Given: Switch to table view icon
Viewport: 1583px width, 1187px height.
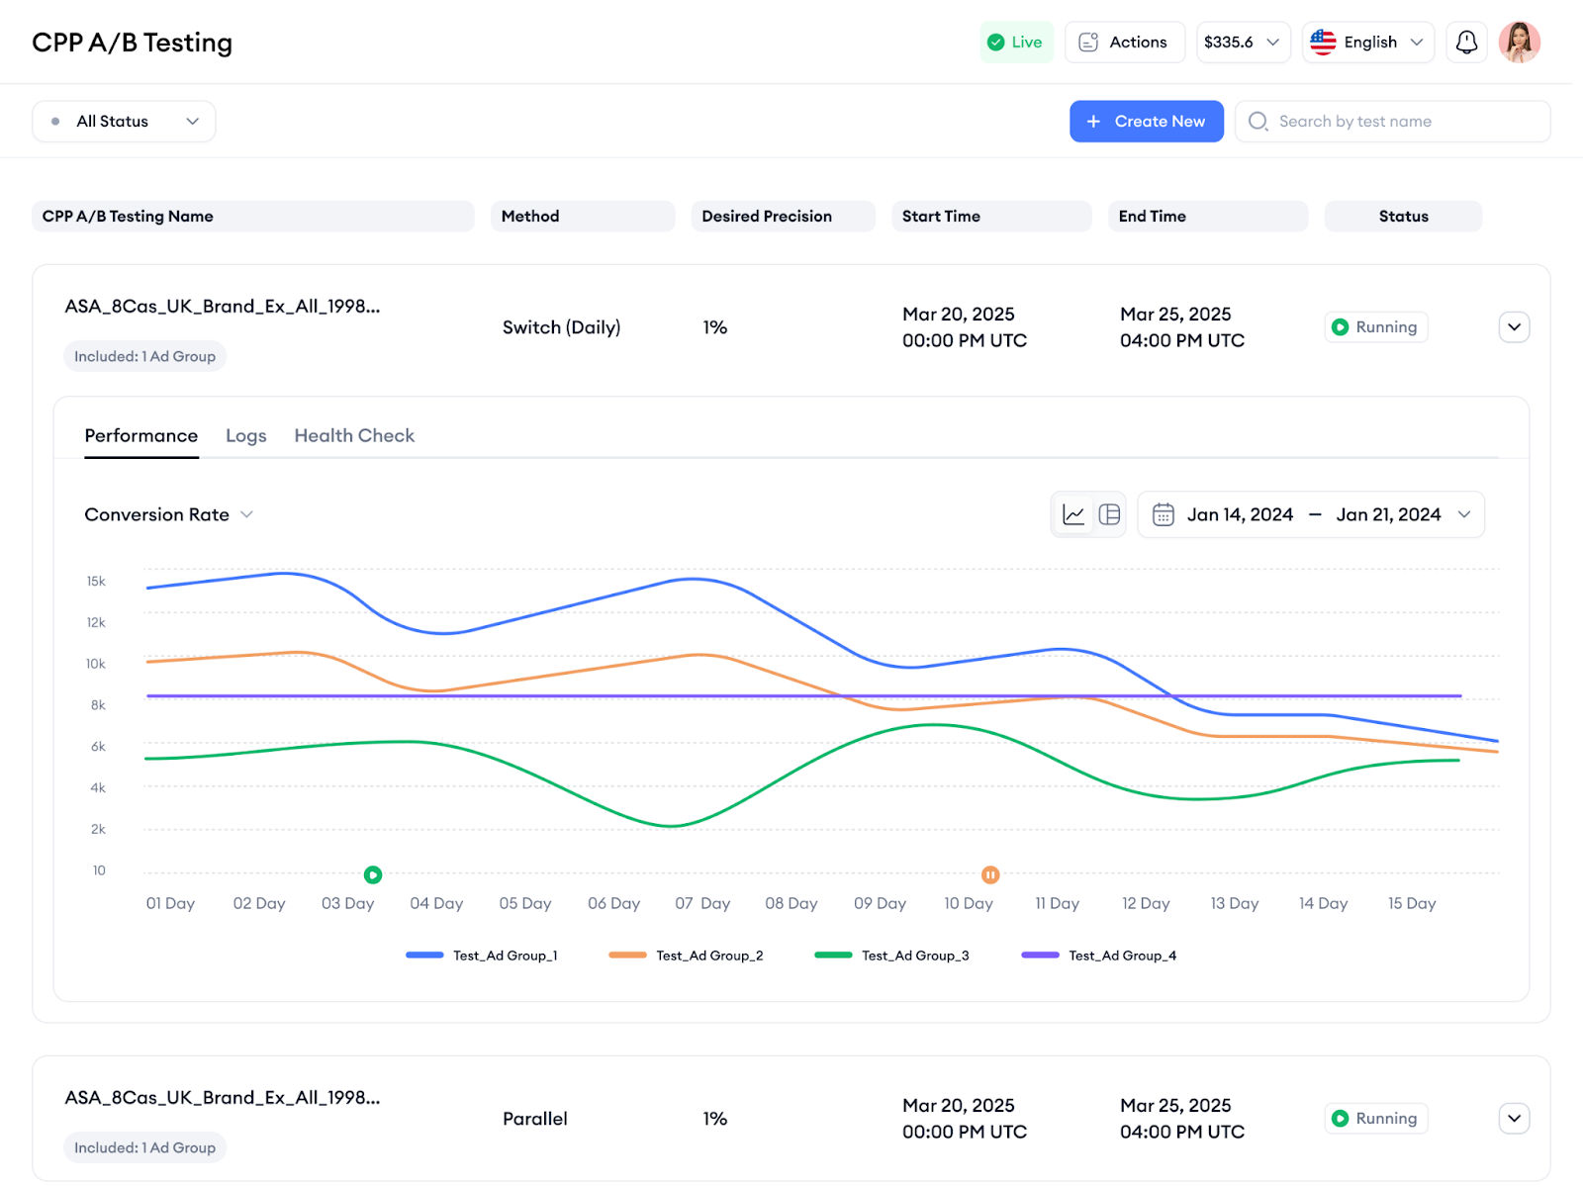Looking at the screenshot, I should tap(1110, 514).
